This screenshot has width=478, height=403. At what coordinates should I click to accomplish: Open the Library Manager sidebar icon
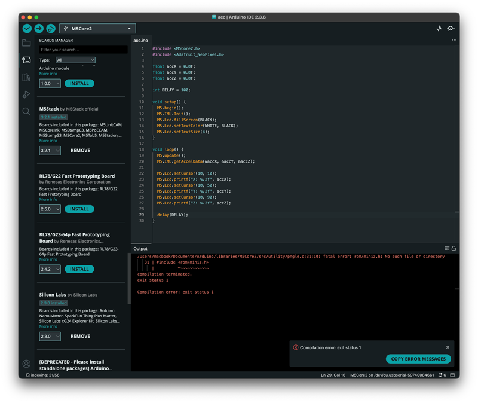point(26,77)
